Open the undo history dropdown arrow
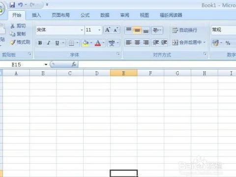 pos(26,5)
